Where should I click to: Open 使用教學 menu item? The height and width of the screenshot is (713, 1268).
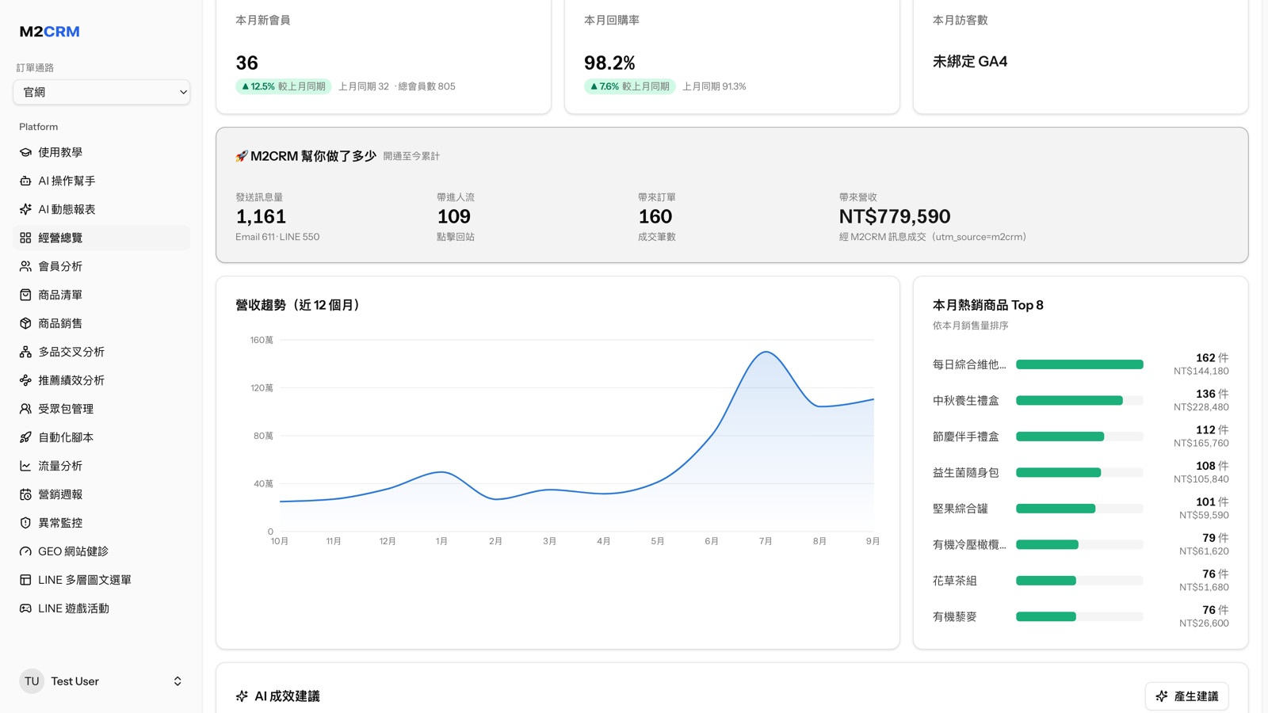[x=101, y=152]
